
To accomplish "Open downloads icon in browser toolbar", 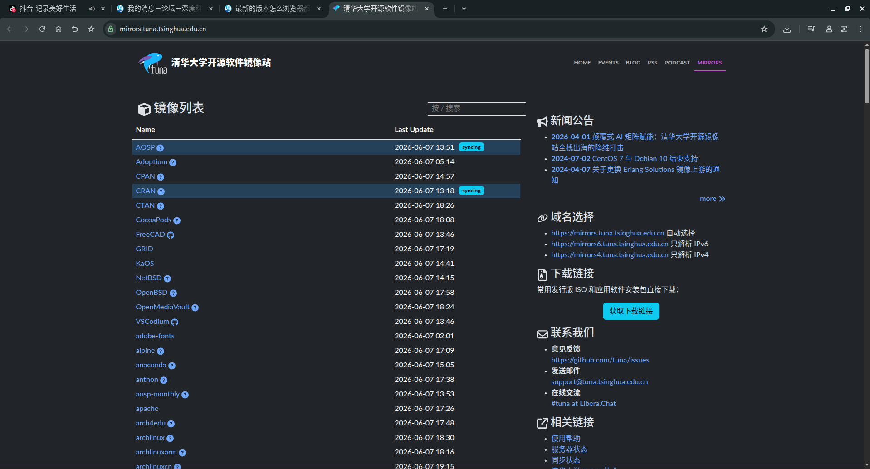I will click(x=787, y=29).
